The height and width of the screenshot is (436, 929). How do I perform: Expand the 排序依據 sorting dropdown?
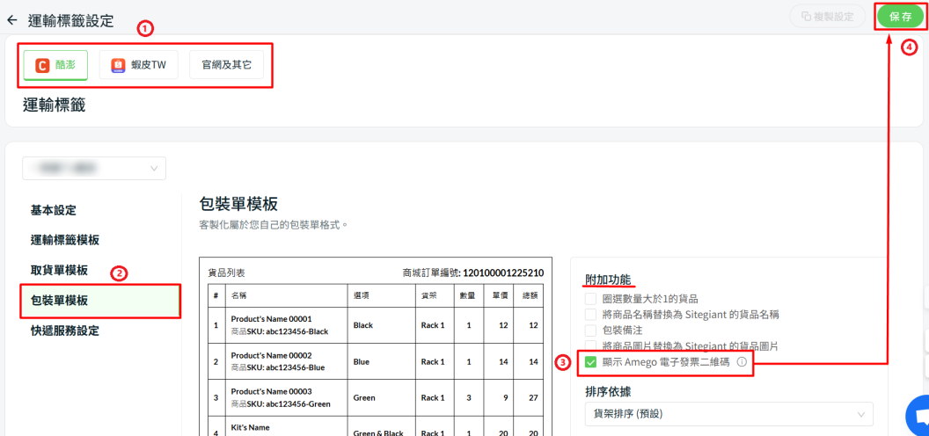tap(728, 413)
